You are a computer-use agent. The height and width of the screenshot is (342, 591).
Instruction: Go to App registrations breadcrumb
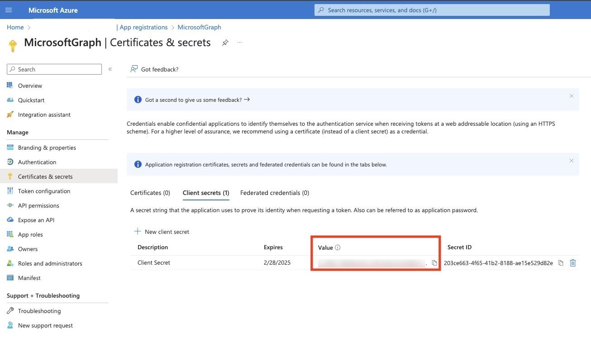pos(143,27)
